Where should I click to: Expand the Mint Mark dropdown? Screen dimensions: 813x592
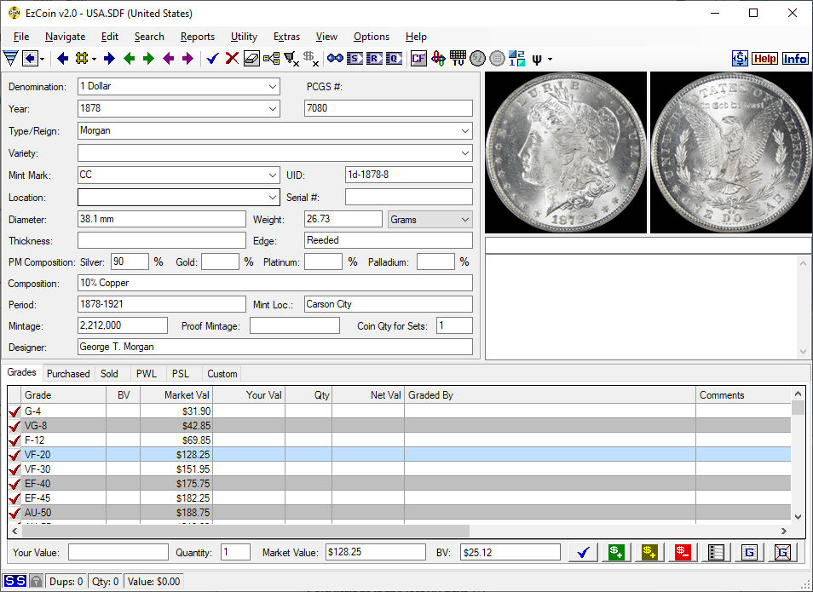pos(272,175)
